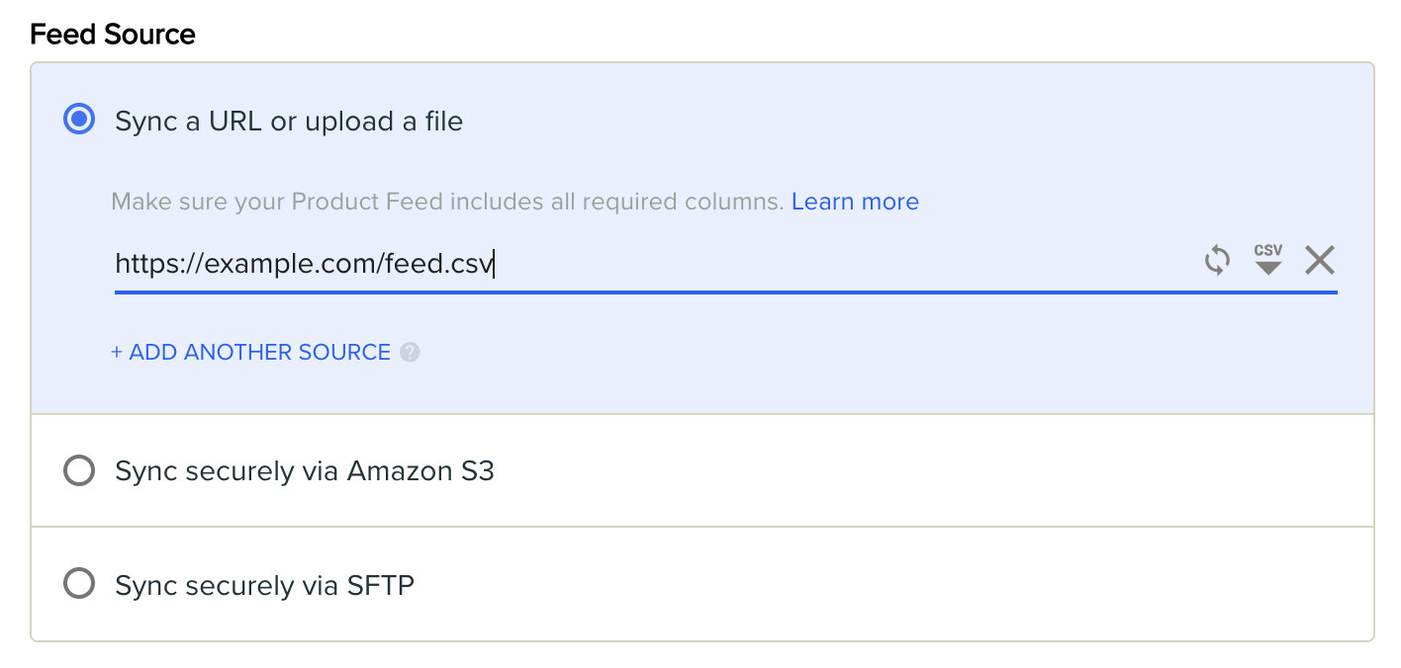Open the CSV file format selector

click(1267, 260)
